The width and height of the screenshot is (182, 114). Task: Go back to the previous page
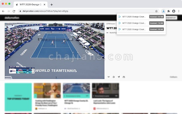pyautogui.click(x=3, y=11)
